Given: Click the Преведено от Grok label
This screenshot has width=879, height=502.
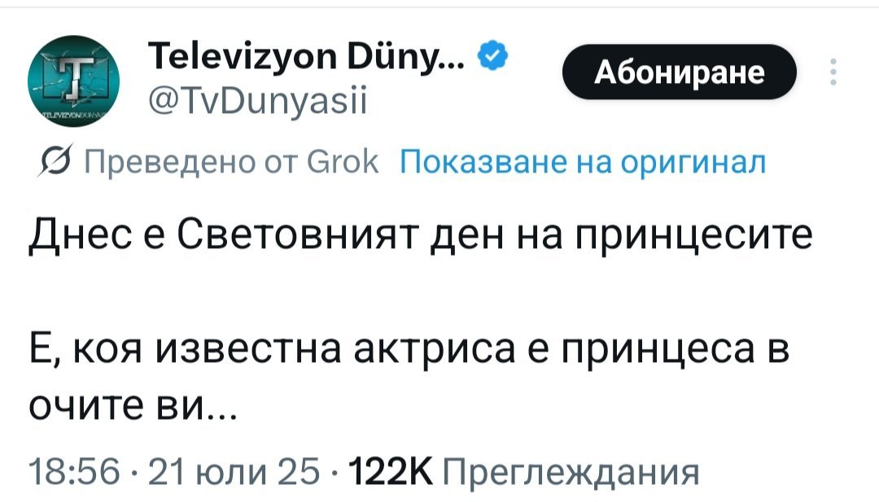Looking at the screenshot, I should click(x=232, y=164).
